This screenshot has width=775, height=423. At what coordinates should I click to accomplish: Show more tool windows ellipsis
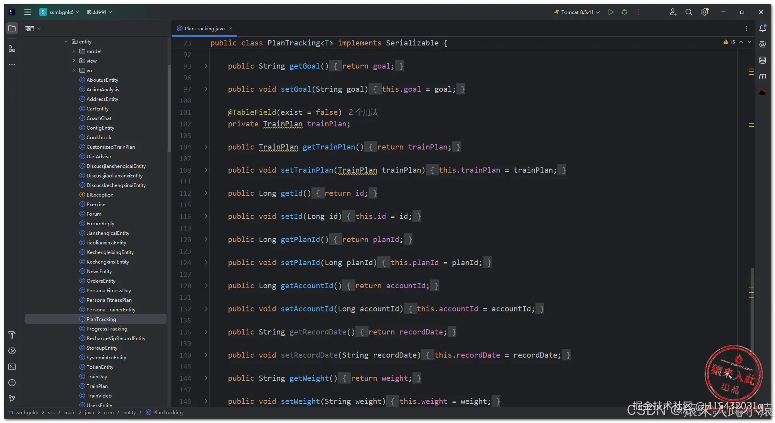[x=12, y=65]
